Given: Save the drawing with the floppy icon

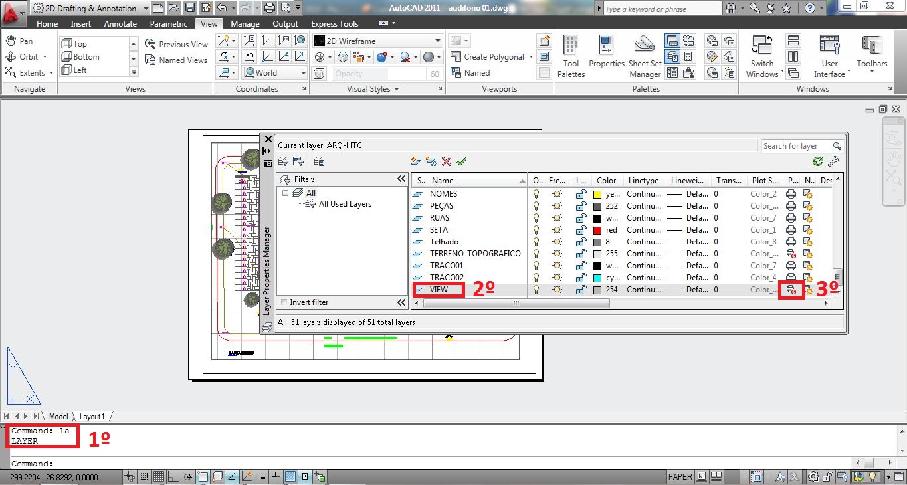Looking at the screenshot, I should coord(189,8).
